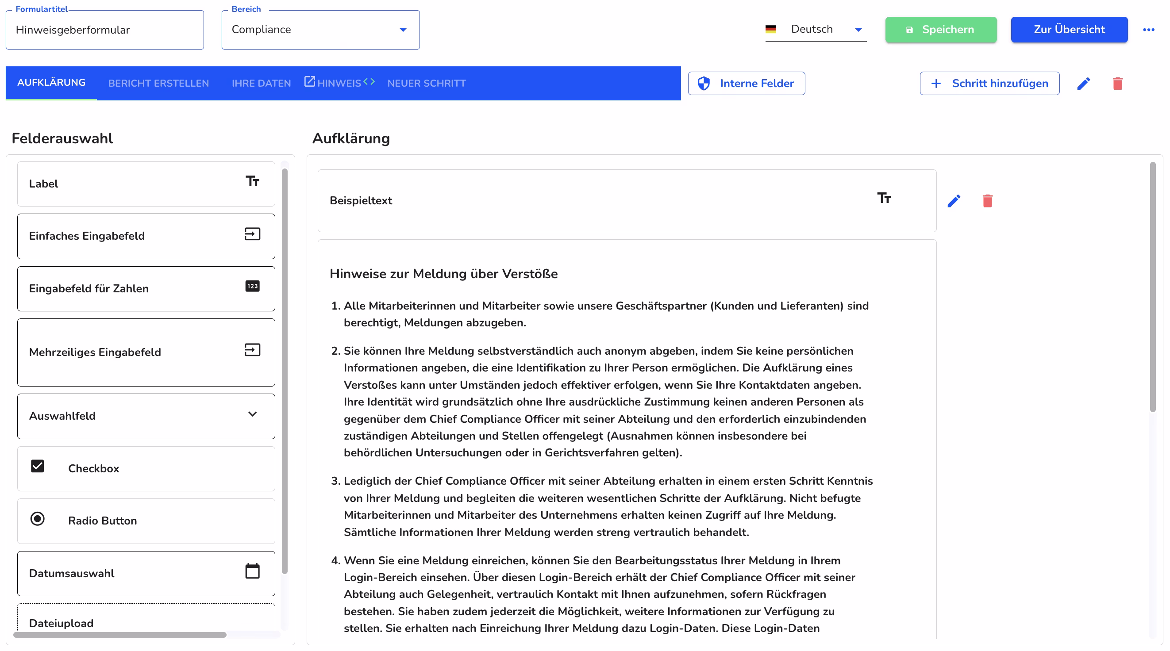Click the step edit pencil icon

[x=1083, y=84]
